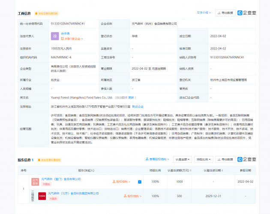270x214 pixels.
Task: Open 元气森林（北京）食品科技集团有限公司 link
Action: pos(73,193)
